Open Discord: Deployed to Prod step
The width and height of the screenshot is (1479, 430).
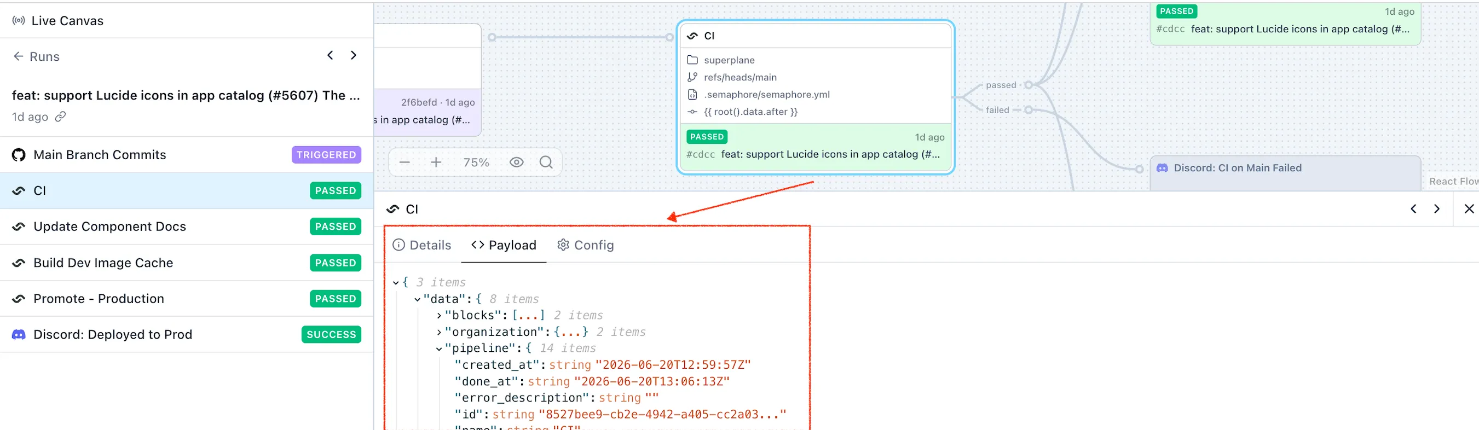coord(187,334)
